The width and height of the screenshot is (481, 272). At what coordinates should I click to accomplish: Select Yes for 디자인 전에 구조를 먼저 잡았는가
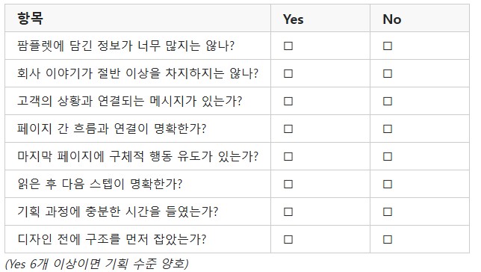click(288, 239)
